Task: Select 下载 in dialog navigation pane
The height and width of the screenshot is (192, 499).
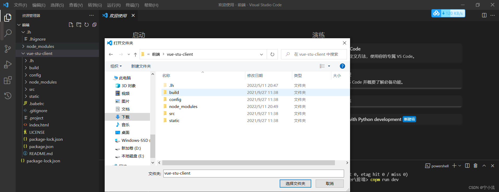Action: 126,117
